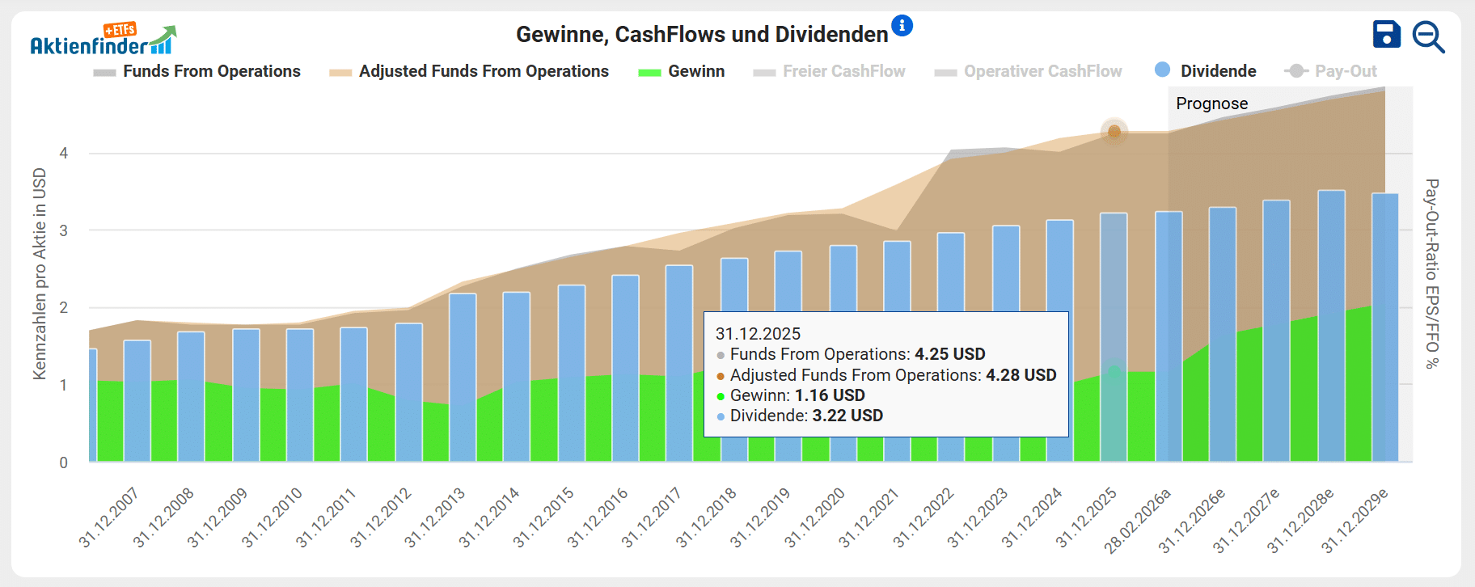Click the Aktienfinder logo

pyautogui.click(x=103, y=40)
